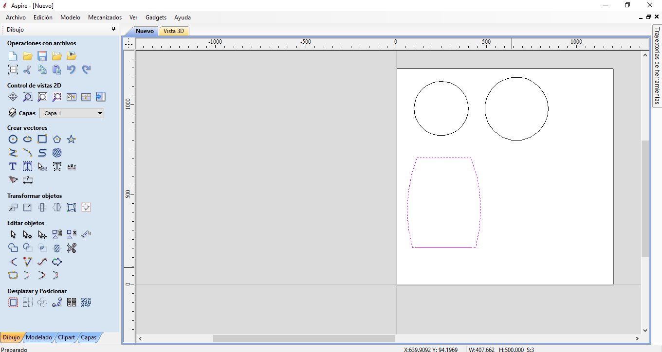Open the Modelo menu
Viewport: 662px width, 352px height.
click(70, 17)
